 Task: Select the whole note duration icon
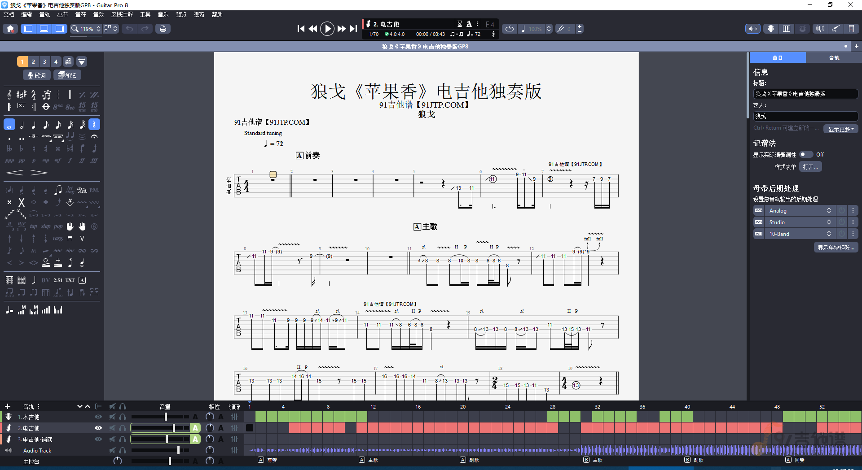click(x=9, y=125)
